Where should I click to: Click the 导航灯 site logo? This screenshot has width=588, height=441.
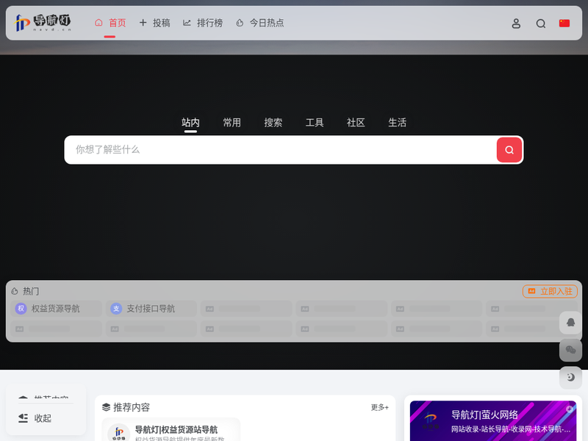43,23
